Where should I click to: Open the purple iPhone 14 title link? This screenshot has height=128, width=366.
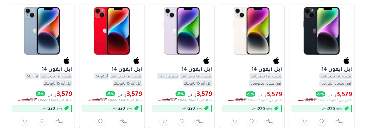click(x=197, y=69)
